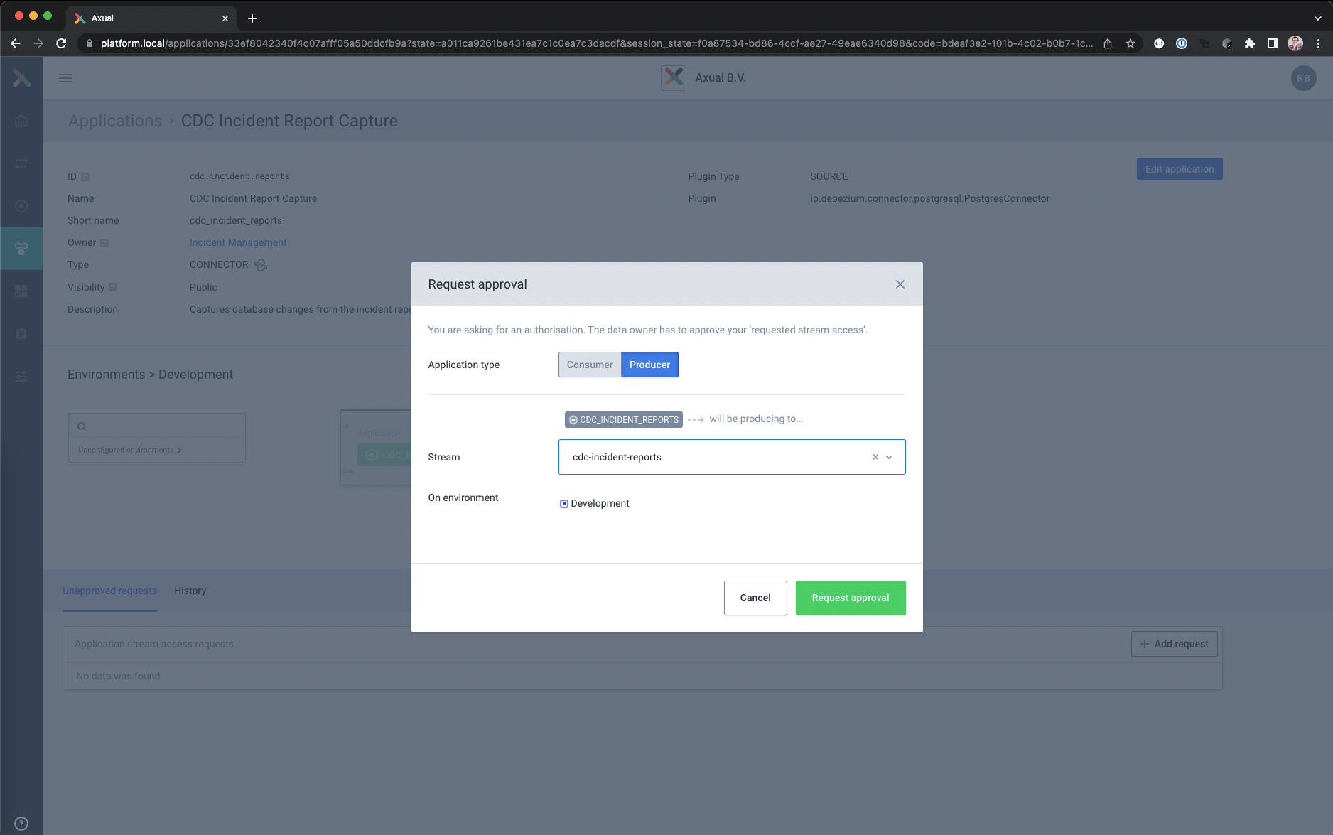Click the share page icon in address bar
This screenshot has width=1333, height=835.
coord(1108,43)
